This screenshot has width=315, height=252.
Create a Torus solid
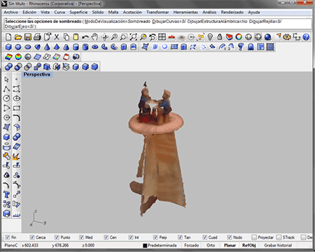(95, 47)
